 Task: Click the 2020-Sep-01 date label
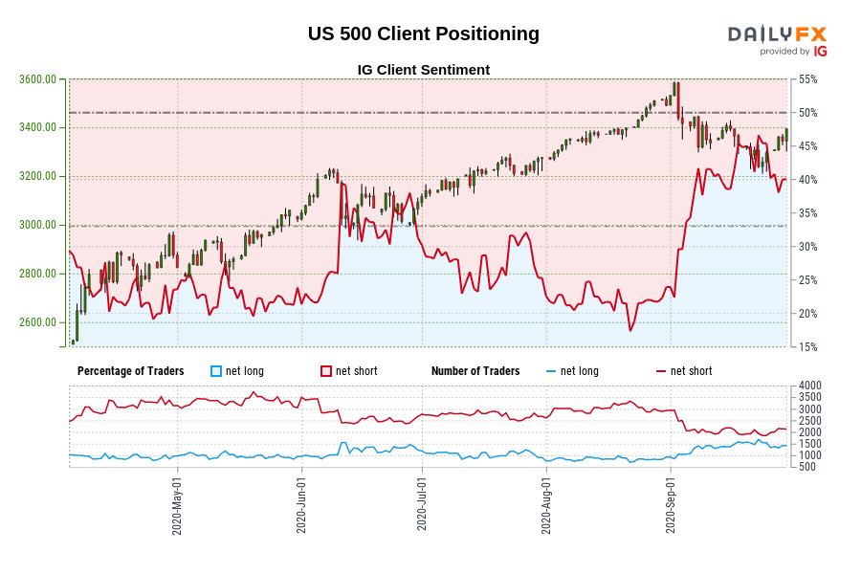[x=671, y=505]
